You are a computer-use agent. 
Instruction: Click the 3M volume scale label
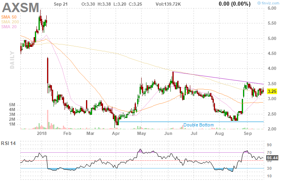click(x=12, y=114)
